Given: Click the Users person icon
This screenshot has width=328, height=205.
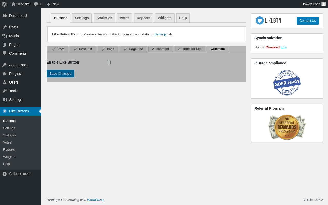Looking at the screenshot, I should (x=5, y=82).
